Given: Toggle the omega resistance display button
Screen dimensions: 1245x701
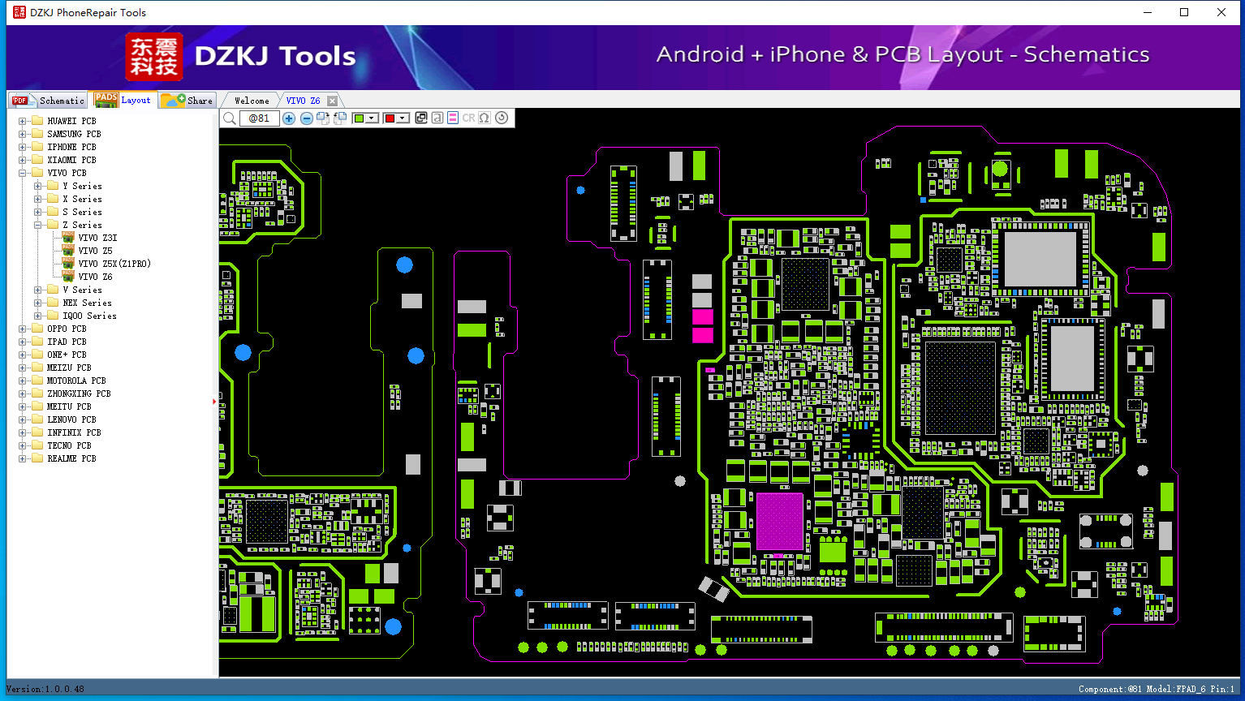Looking at the screenshot, I should pos(485,118).
